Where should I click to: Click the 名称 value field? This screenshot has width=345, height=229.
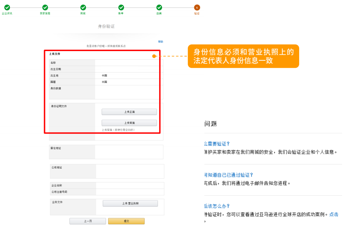coord(129,63)
